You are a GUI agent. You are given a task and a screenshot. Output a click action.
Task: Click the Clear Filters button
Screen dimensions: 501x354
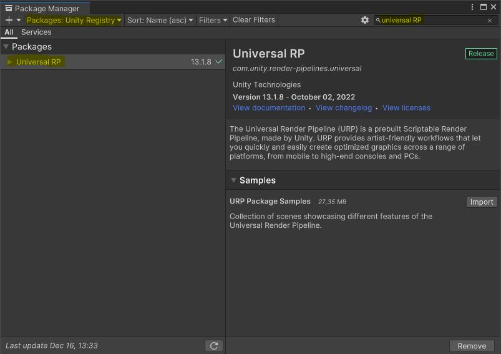[254, 20]
